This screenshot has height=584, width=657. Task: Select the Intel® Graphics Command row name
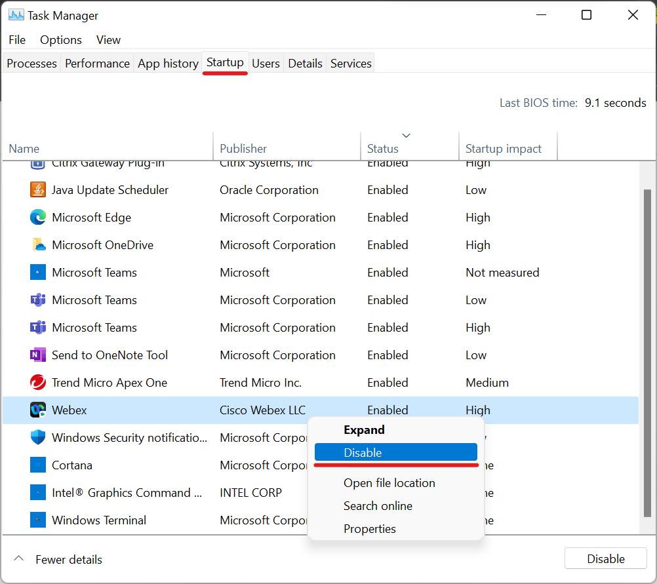tap(127, 493)
